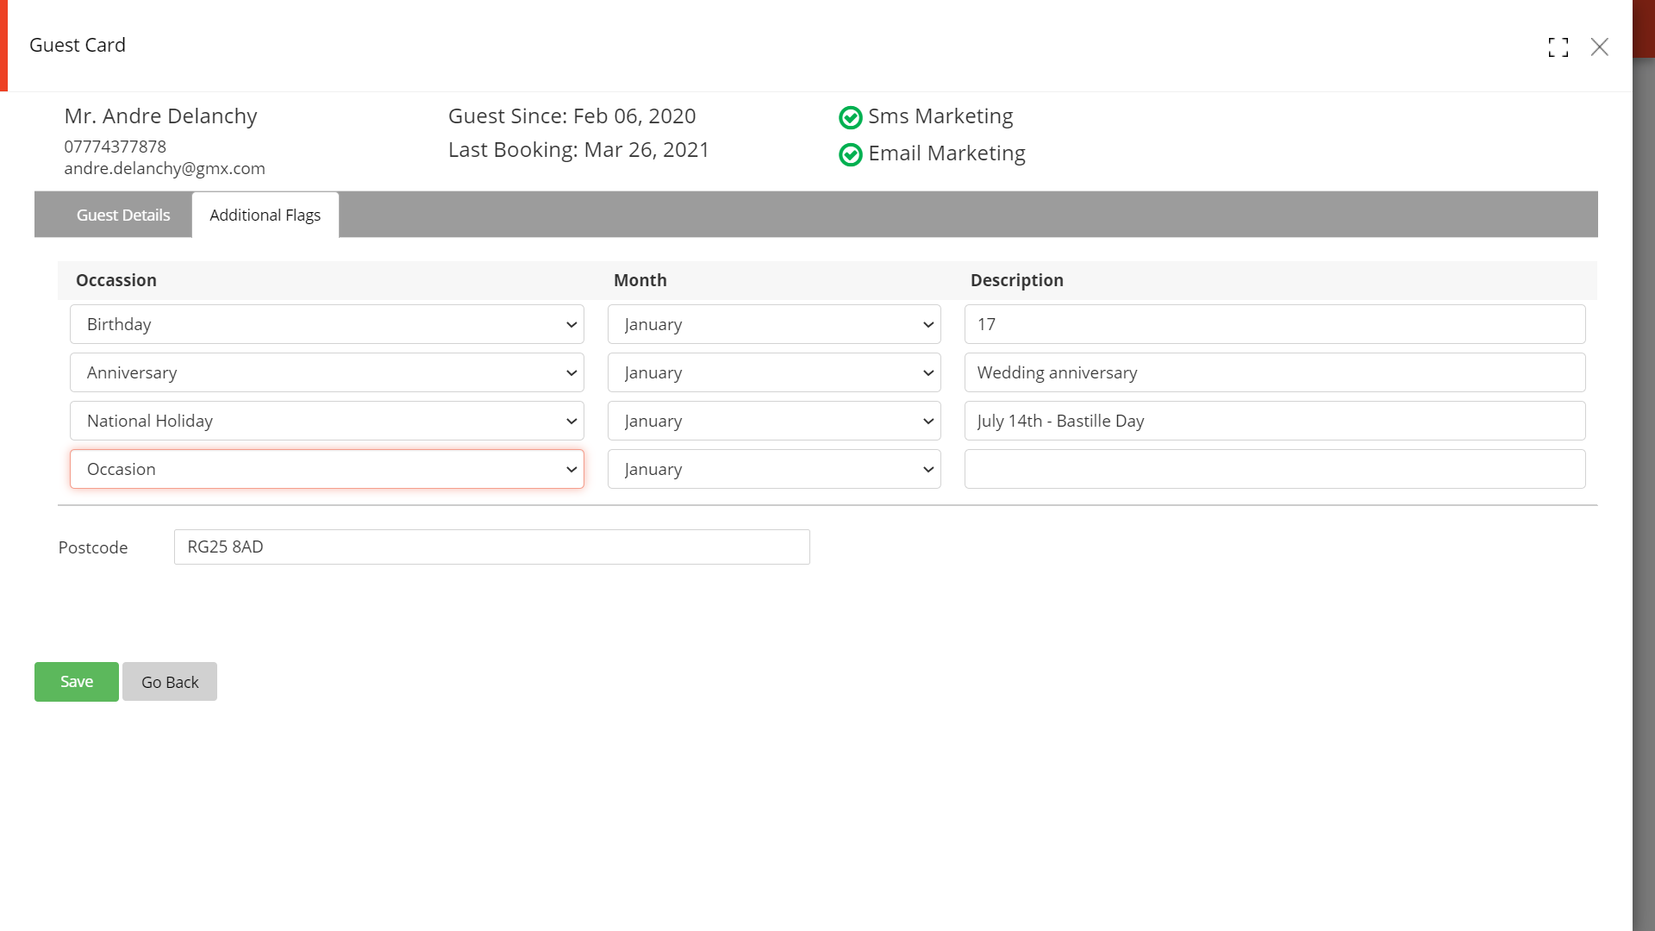Viewport: 1655px width, 931px height.
Task: Open the month dropdown in the last row
Action: coord(774,469)
